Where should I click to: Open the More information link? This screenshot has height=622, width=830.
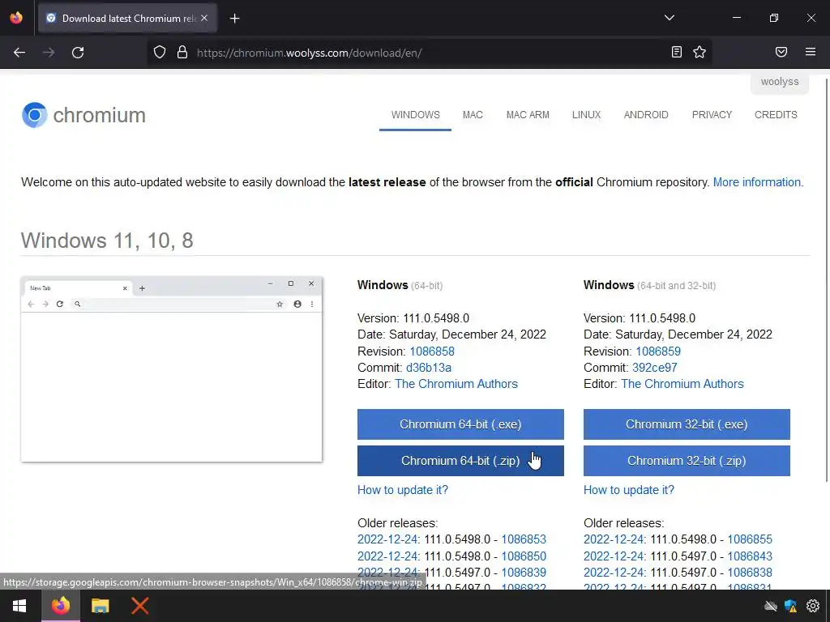758,182
